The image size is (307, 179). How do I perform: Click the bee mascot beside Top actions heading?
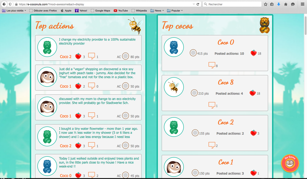coord(135,26)
